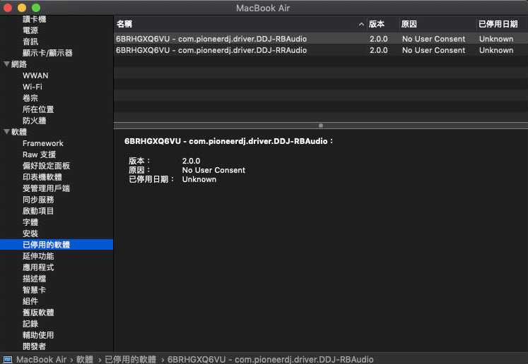Viewport: 528px width, 364px height.
Task: Click the split pane divider handle dot
Action: [321, 126]
